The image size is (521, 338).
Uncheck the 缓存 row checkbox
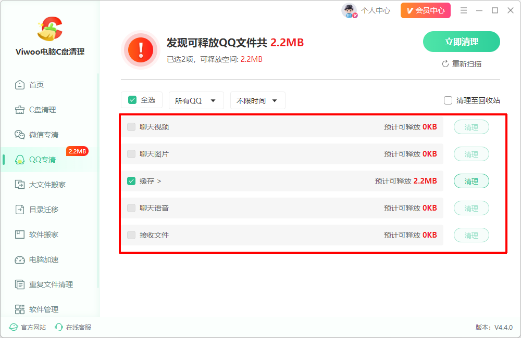[x=131, y=181]
